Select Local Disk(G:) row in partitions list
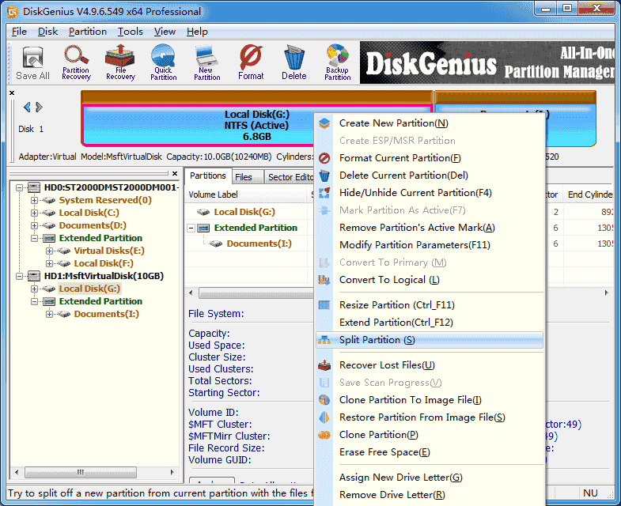This screenshot has height=506, width=621. (x=244, y=212)
